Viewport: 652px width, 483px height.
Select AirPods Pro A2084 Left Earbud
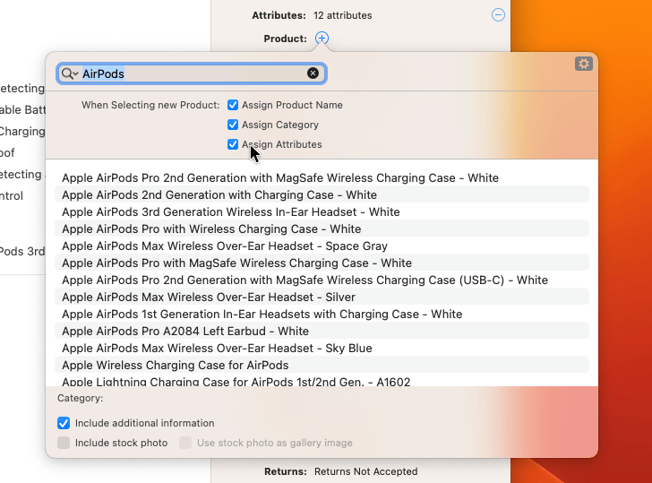[x=322, y=332]
